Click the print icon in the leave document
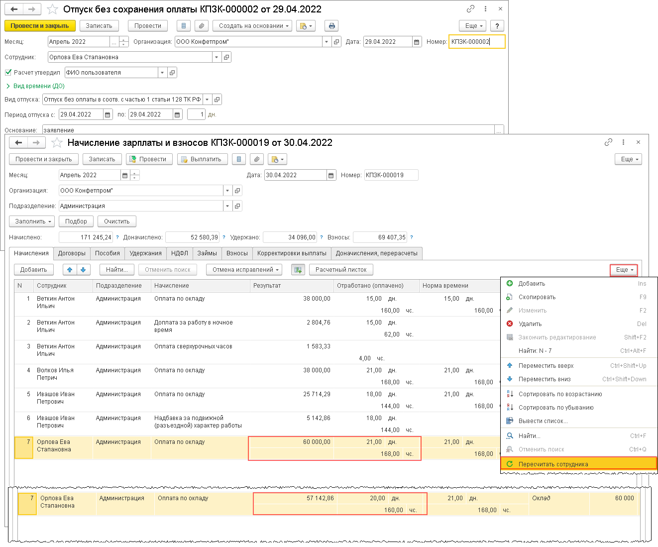Viewport: 658px width, 547px height. tap(331, 26)
